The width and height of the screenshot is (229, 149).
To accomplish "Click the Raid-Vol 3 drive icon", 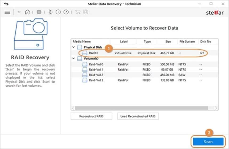I will pyautogui.click(x=85, y=80).
